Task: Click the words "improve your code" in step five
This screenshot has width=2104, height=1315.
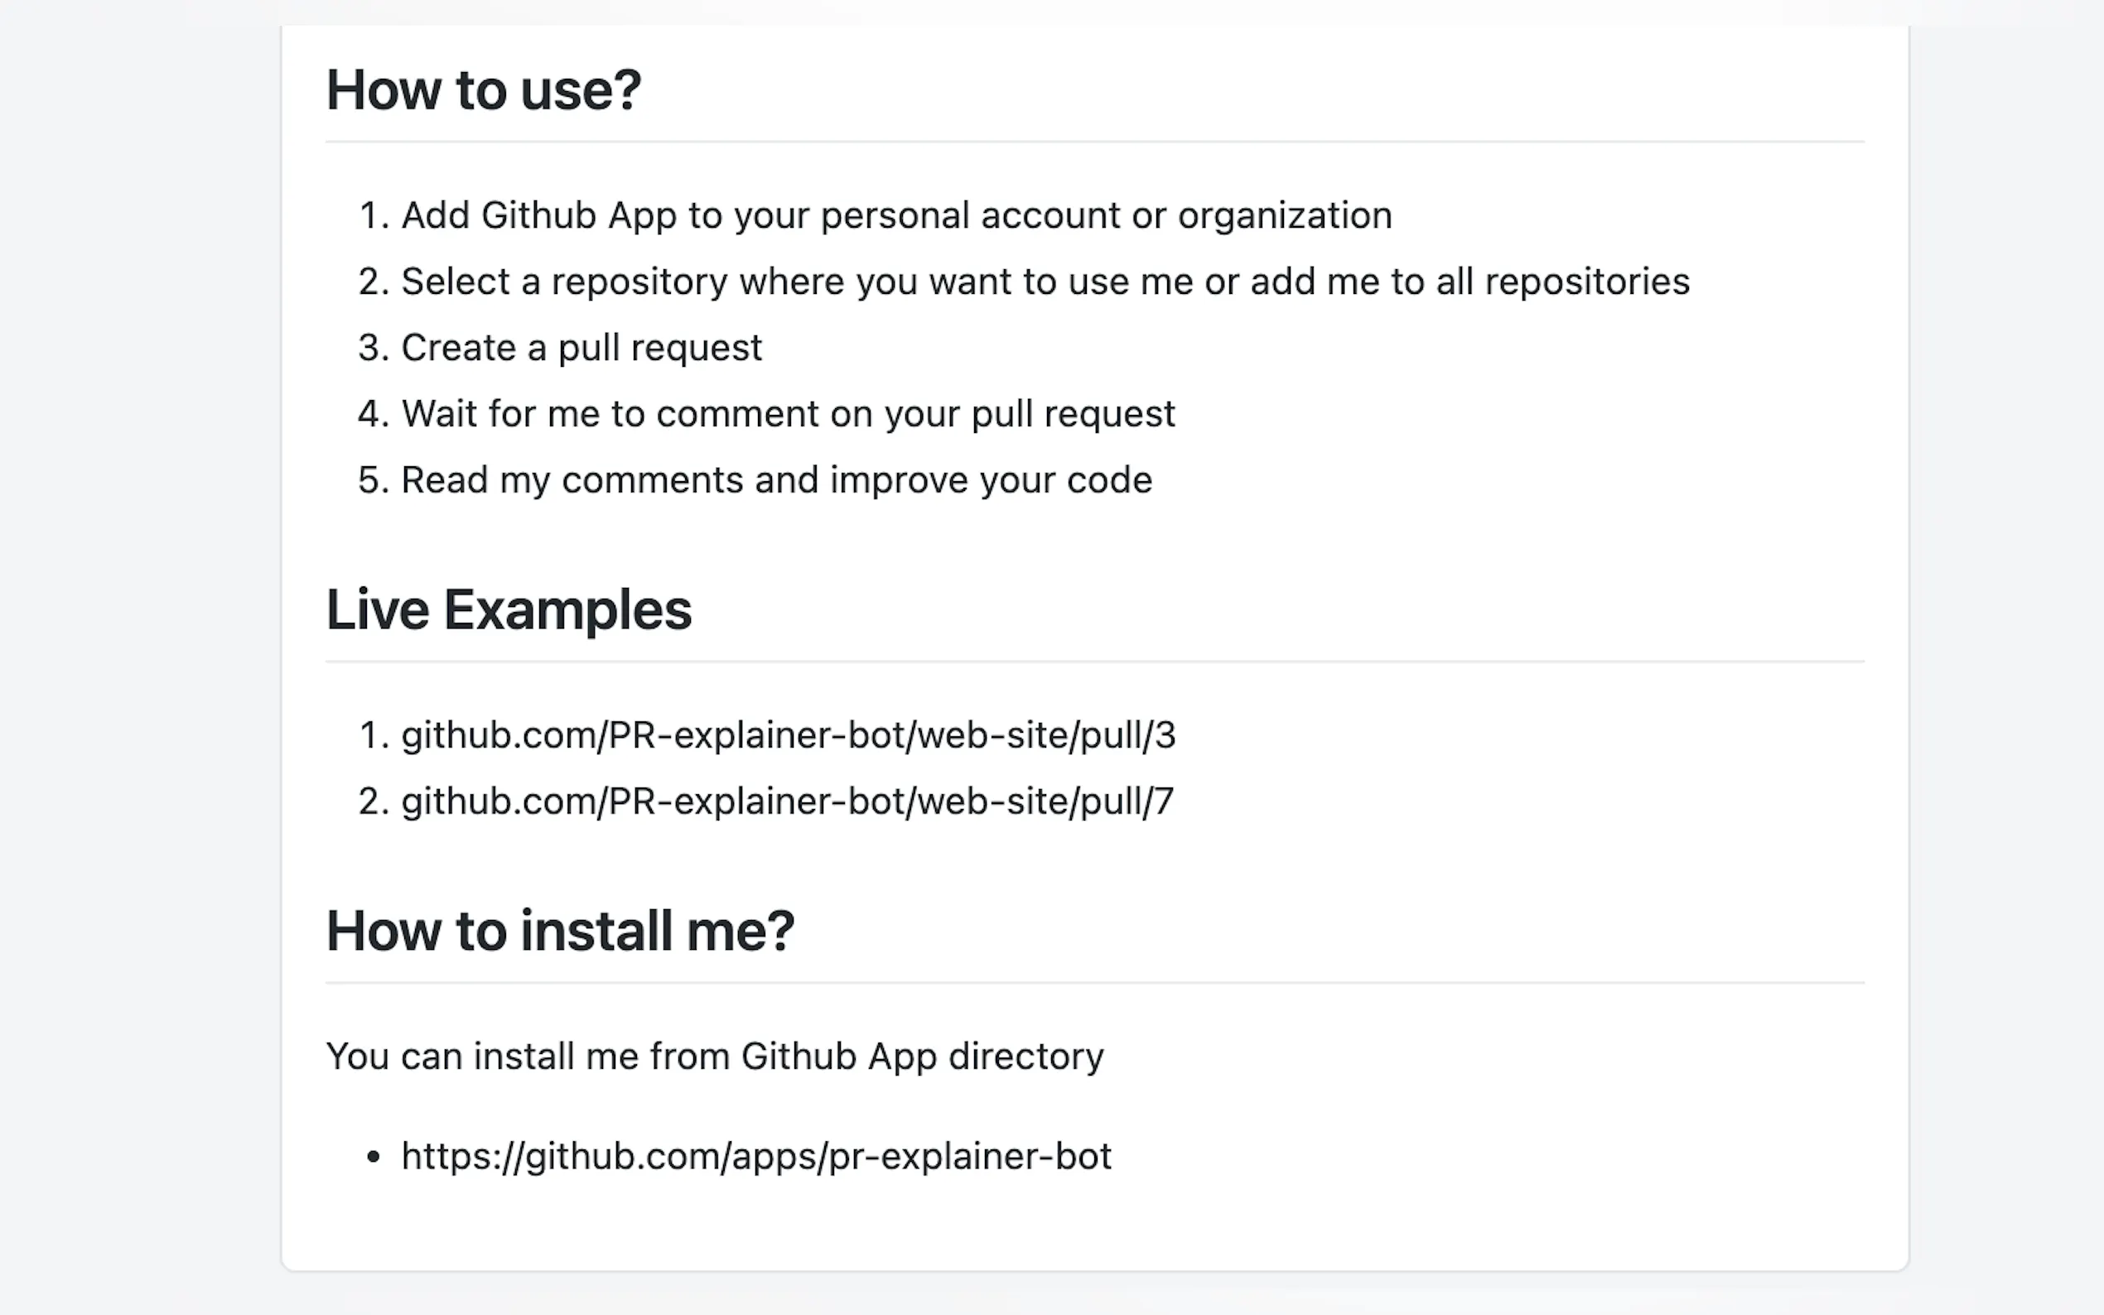Action: [991, 480]
